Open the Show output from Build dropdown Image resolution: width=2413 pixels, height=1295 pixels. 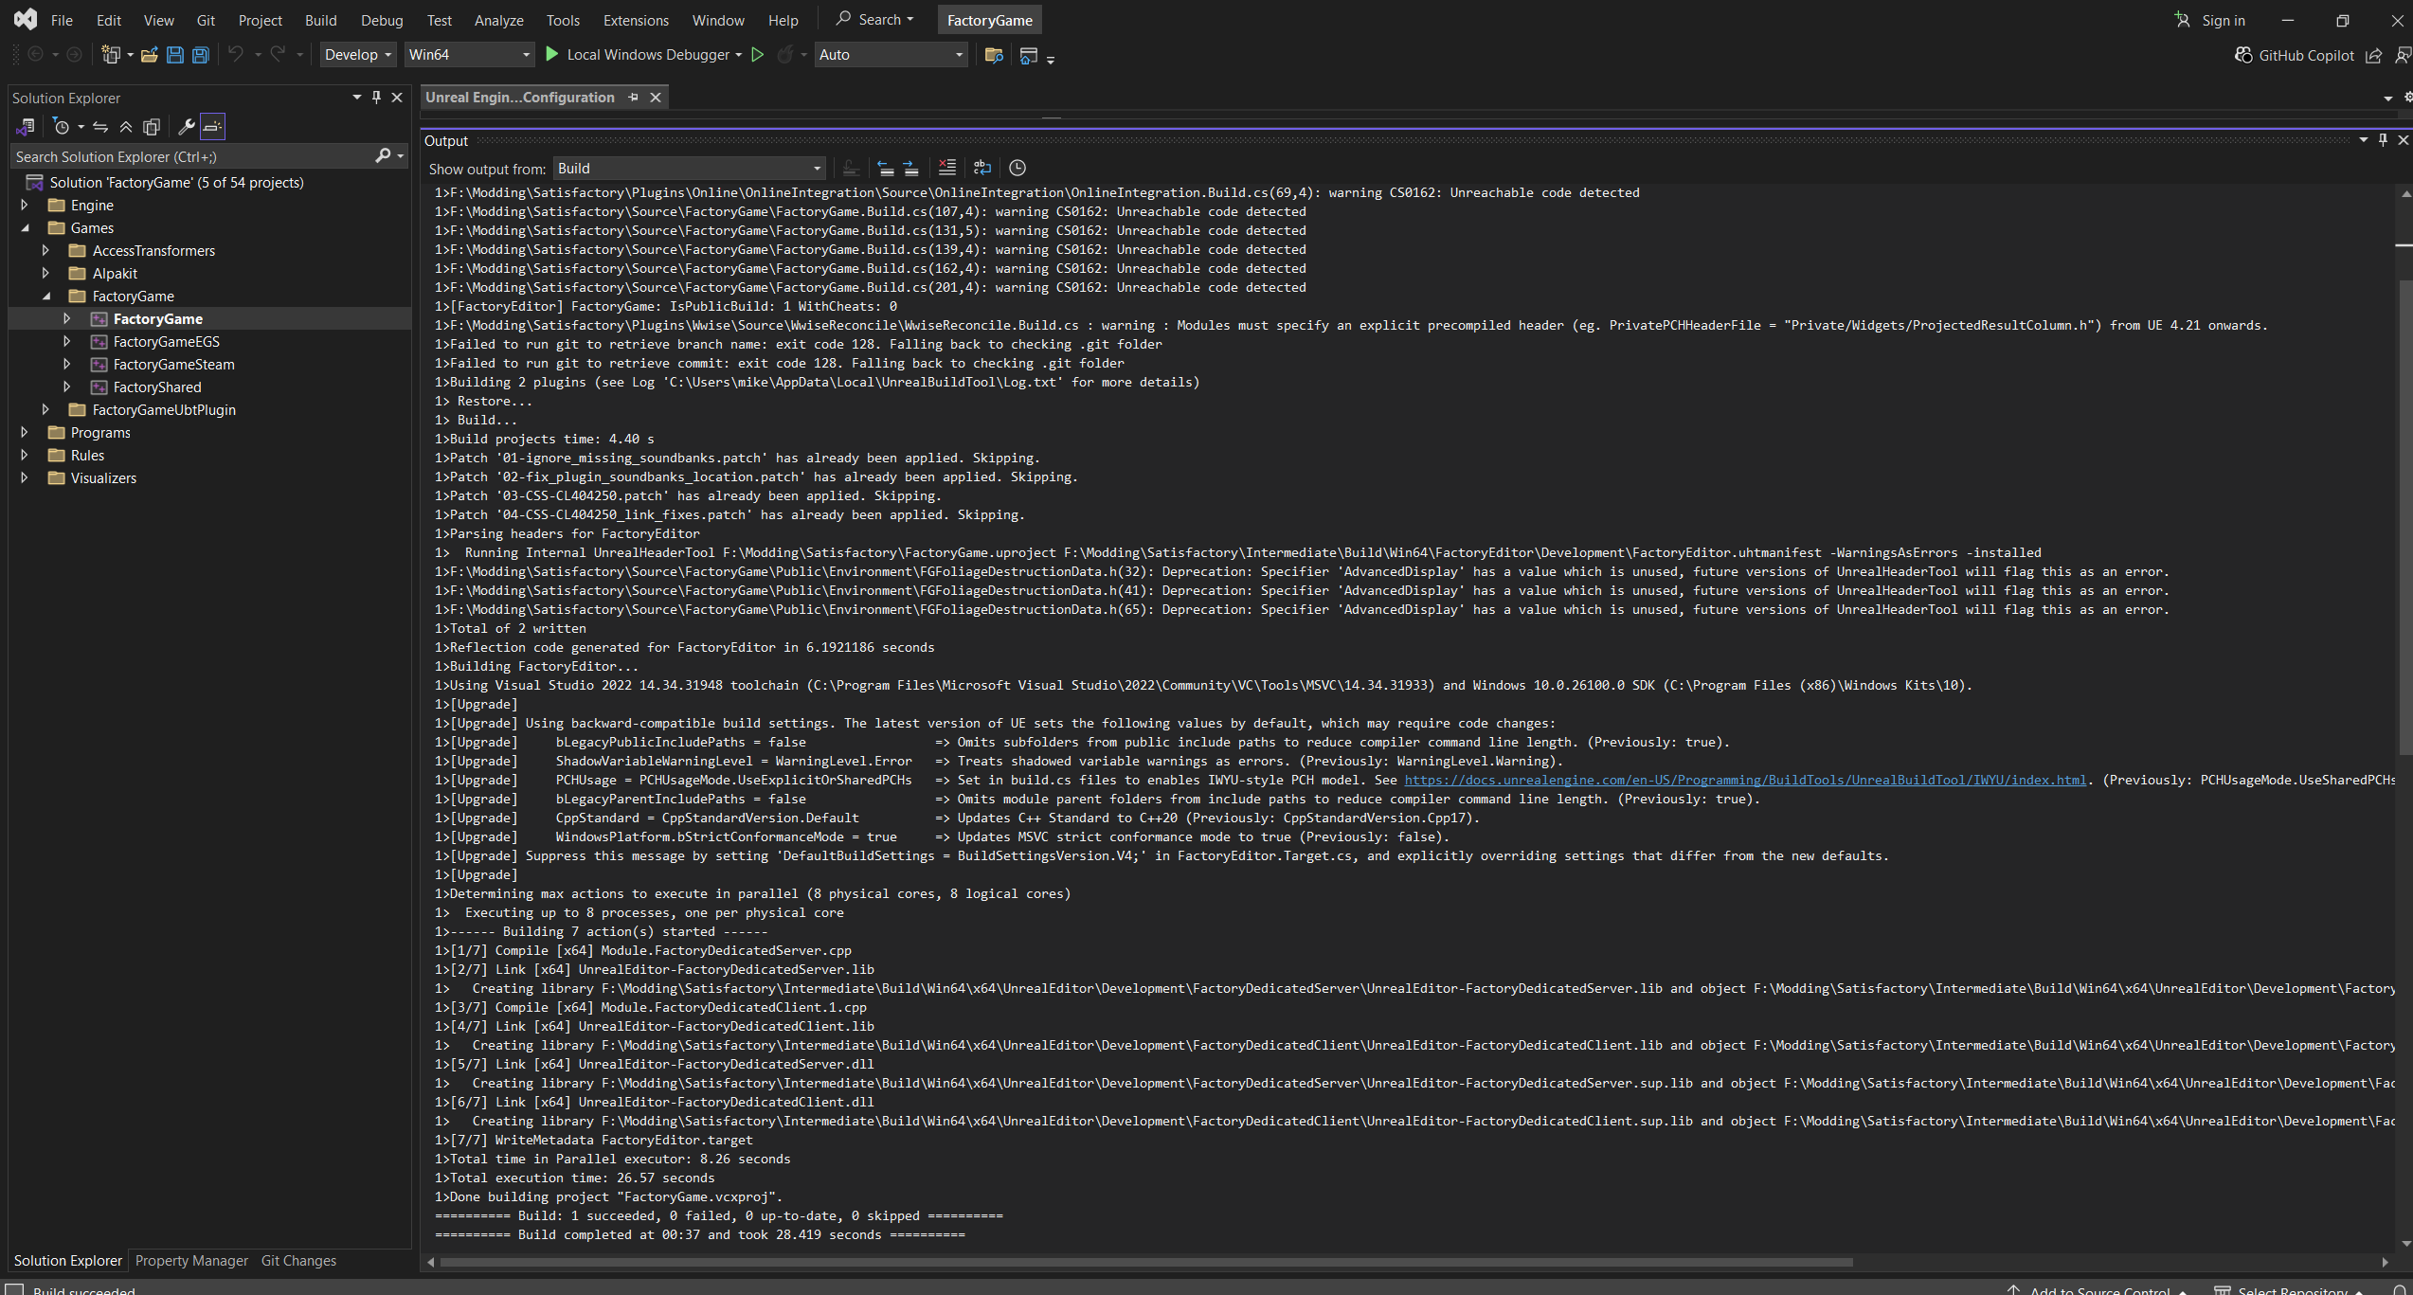(x=689, y=168)
